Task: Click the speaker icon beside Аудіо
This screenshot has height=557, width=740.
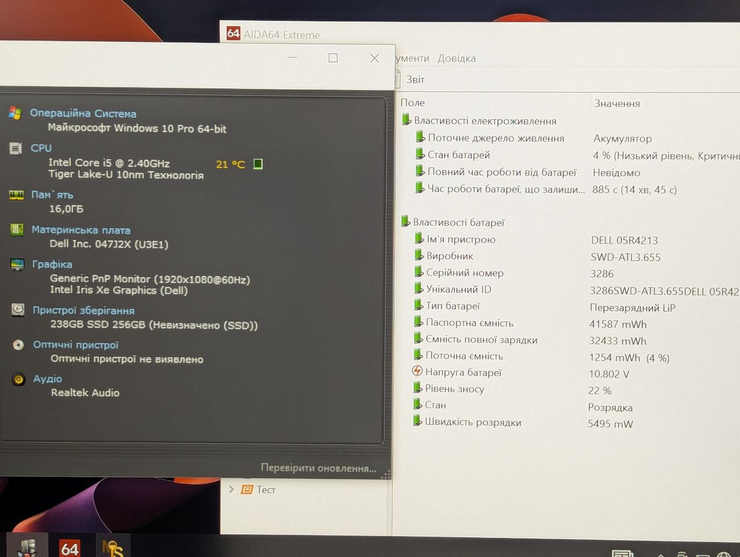Action: coord(19,379)
